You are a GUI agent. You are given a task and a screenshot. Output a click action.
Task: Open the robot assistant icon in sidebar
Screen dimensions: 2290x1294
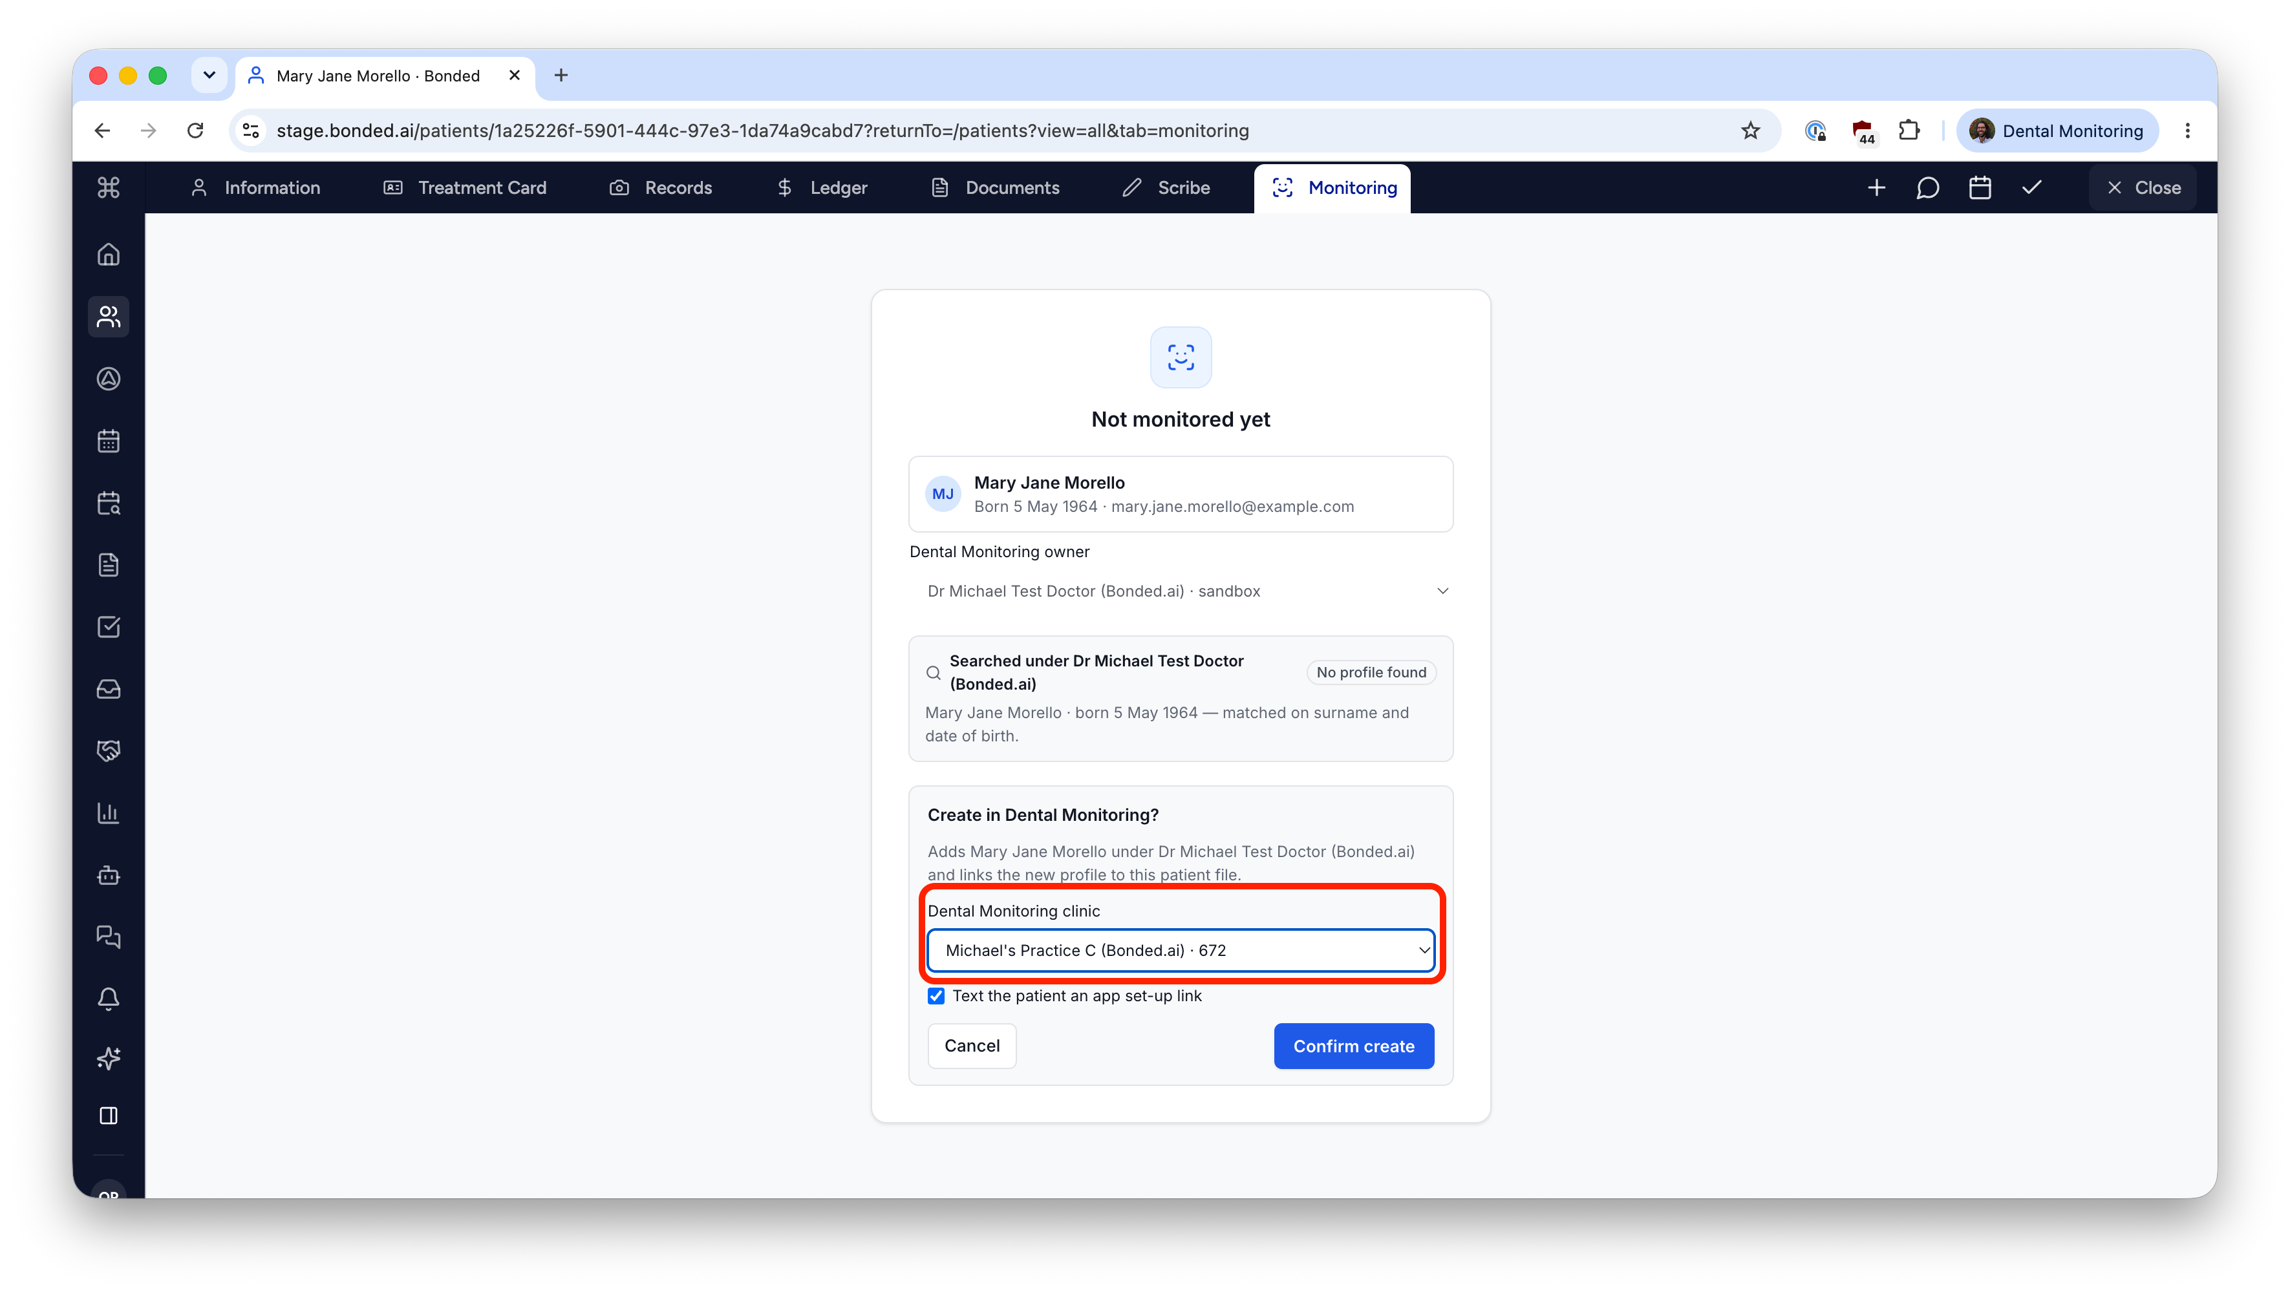tap(109, 875)
